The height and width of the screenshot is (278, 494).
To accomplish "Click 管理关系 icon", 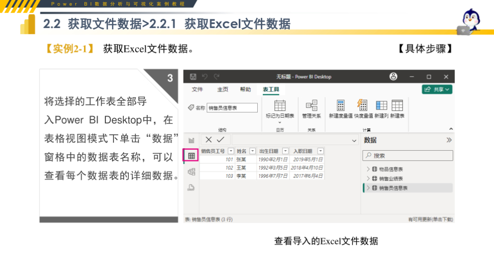I will (x=311, y=105).
